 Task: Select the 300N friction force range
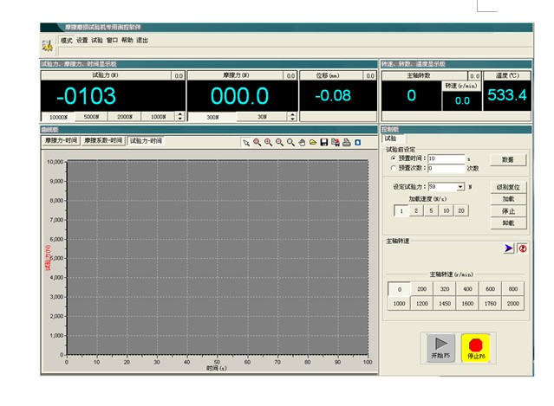pos(212,117)
